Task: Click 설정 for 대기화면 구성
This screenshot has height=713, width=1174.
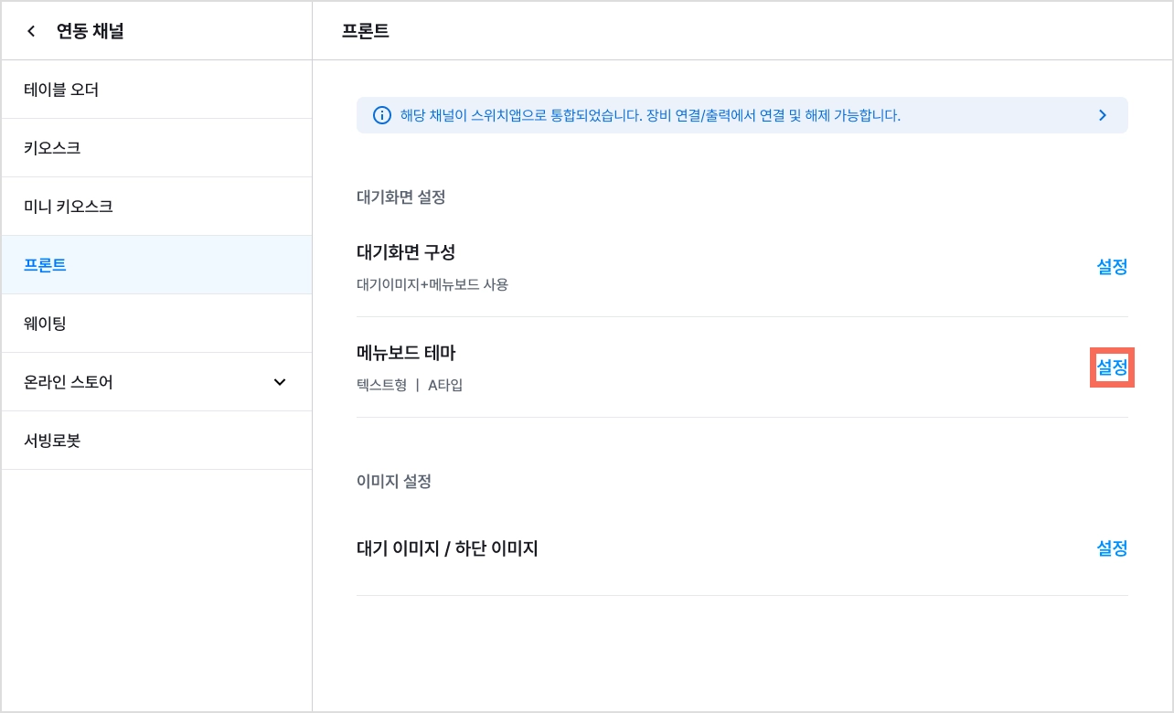Action: (1112, 267)
